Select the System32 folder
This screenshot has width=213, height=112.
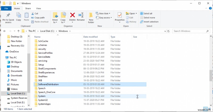point(90,100)
